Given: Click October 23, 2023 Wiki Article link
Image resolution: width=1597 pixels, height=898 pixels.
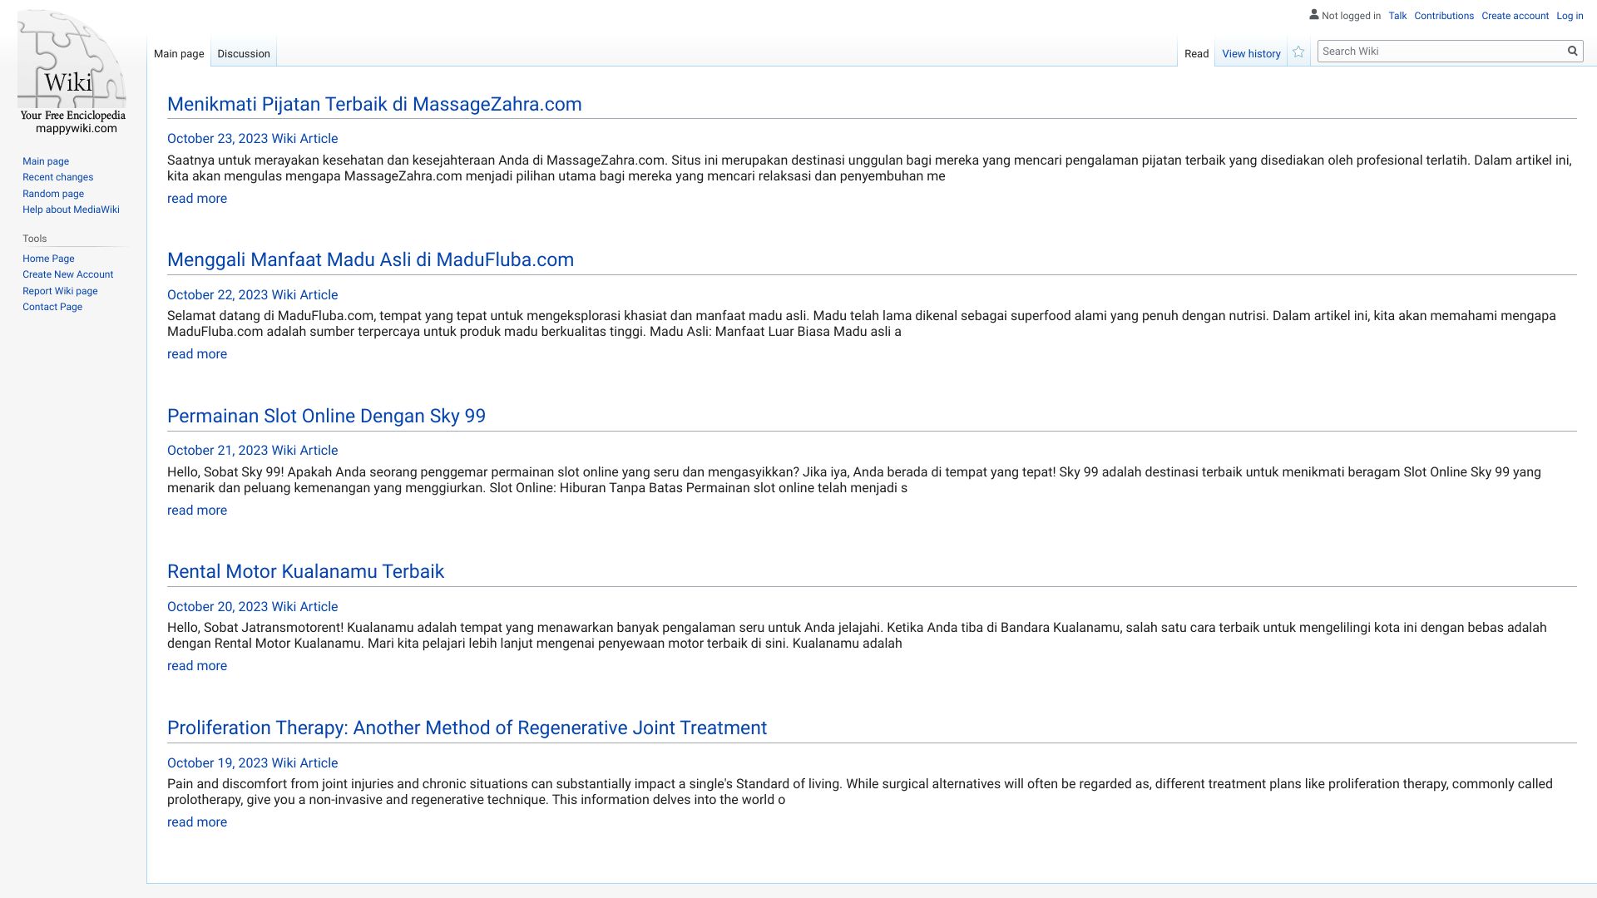Looking at the screenshot, I should (252, 139).
